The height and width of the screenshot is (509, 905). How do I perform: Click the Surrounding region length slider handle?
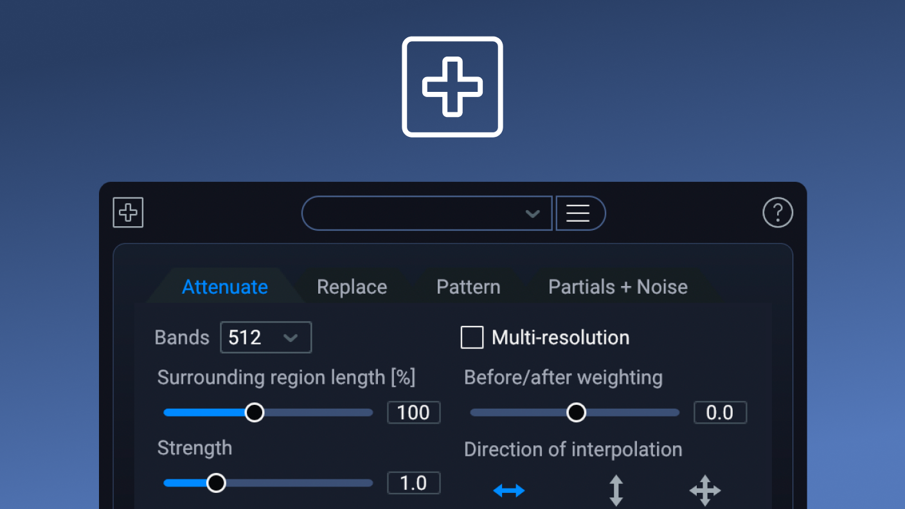255,413
